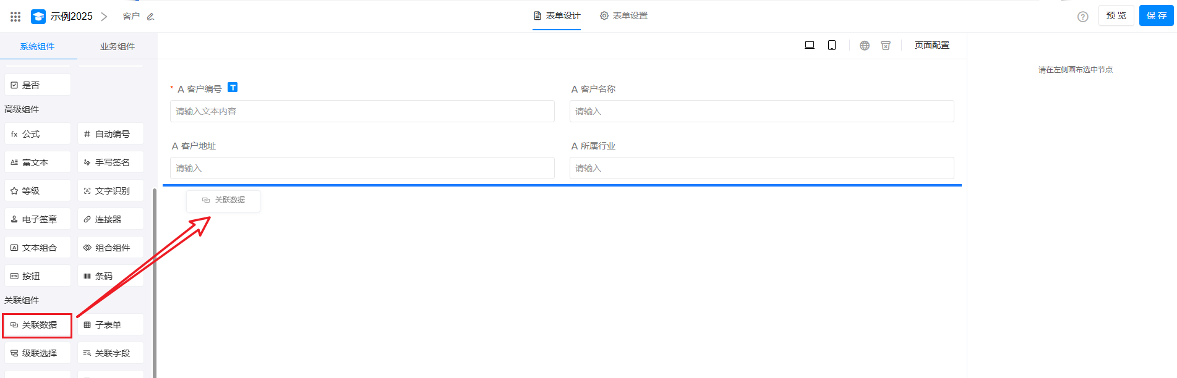Open the 表单设置 tab

(x=623, y=15)
